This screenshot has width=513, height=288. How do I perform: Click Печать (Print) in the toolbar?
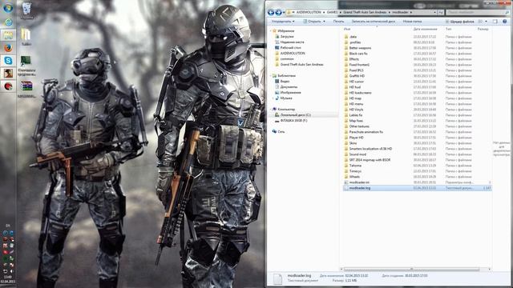coord(338,22)
